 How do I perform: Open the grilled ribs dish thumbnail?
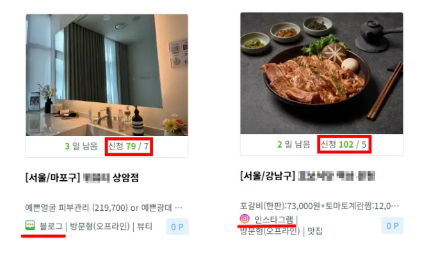[x=321, y=73]
